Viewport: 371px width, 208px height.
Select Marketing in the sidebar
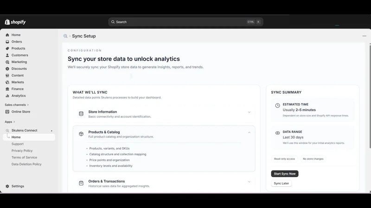click(19, 62)
